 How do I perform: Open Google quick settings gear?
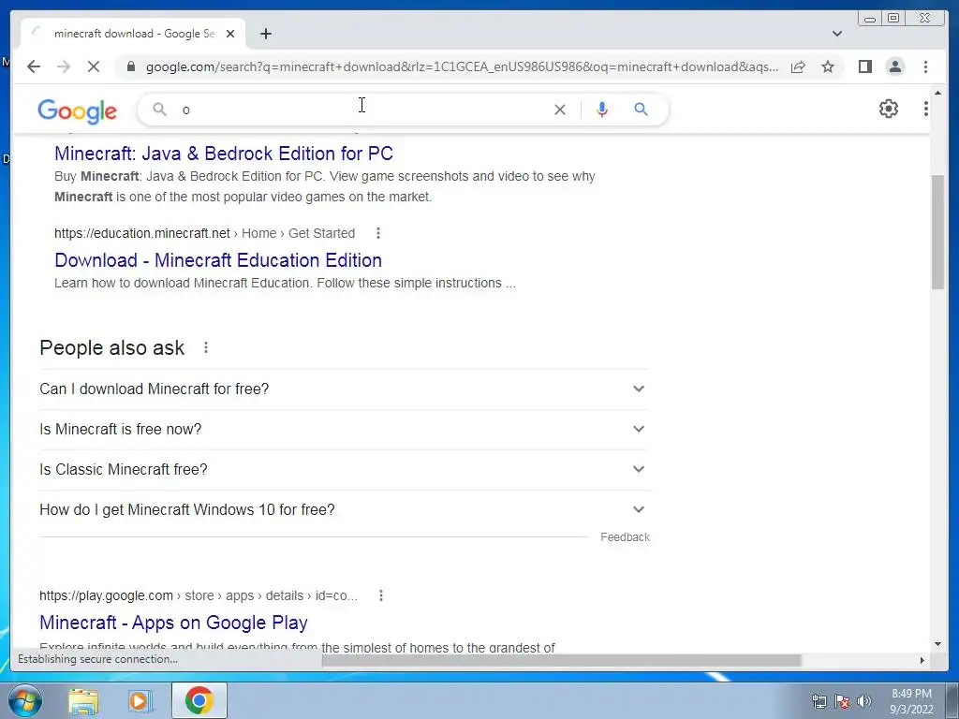pos(889,109)
